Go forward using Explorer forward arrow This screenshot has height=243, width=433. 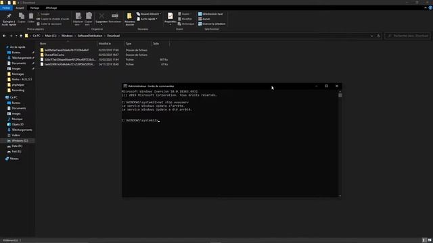[11, 36]
